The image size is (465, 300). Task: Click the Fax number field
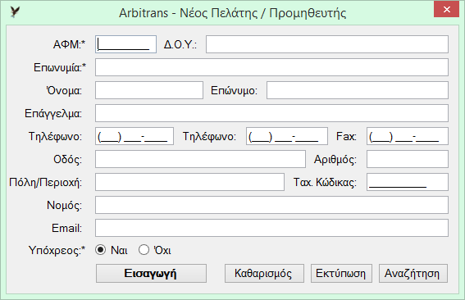point(408,136)
